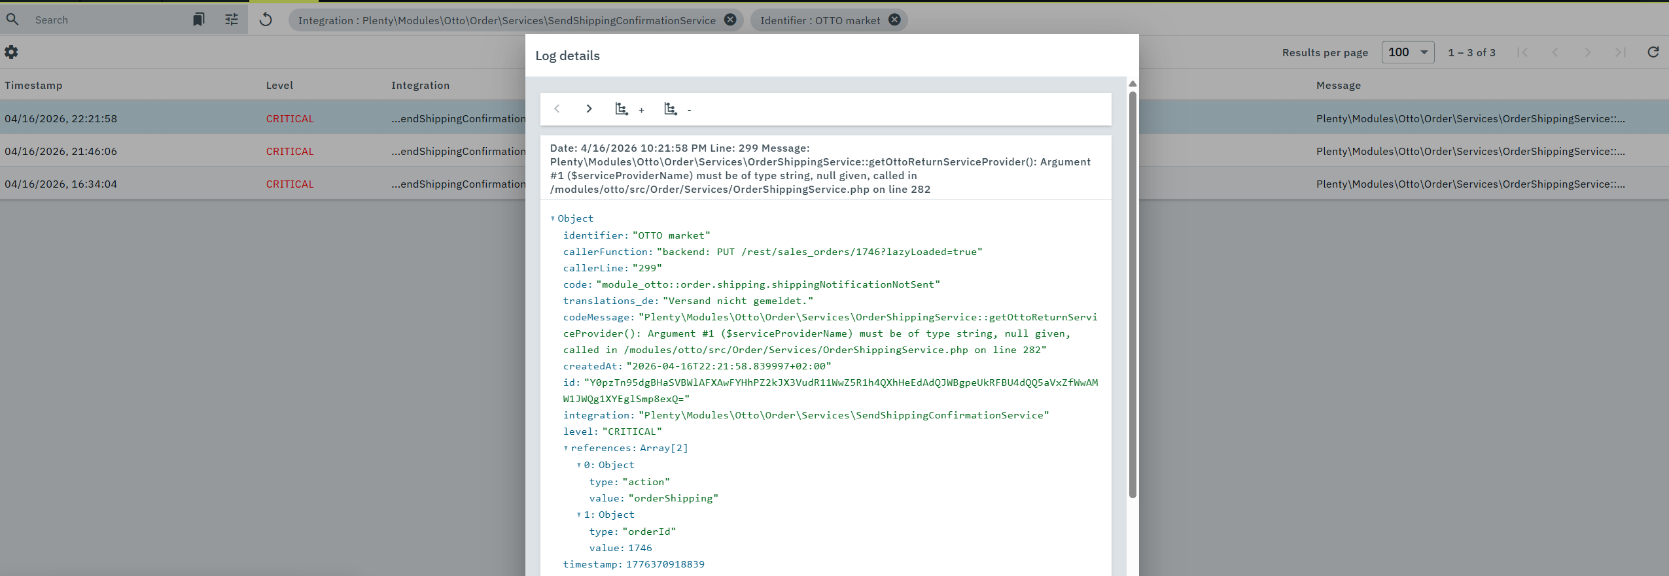Click the Timestamp column header
The width and height of the screenshot is (1669, 576).
click(33, 85)
